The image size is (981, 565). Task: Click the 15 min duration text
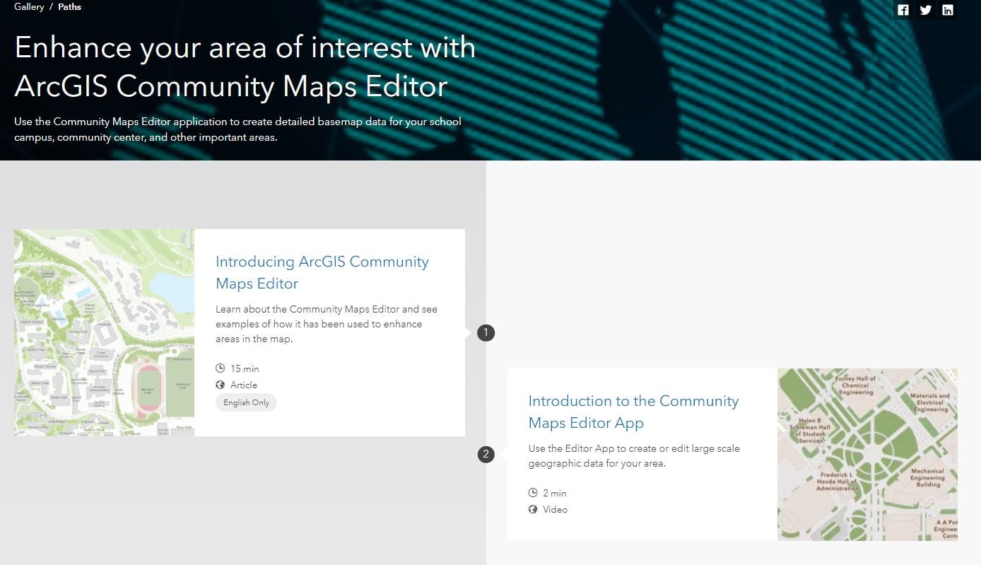245,368
